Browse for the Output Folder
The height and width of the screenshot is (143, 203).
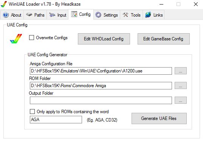tap(181, 100)
